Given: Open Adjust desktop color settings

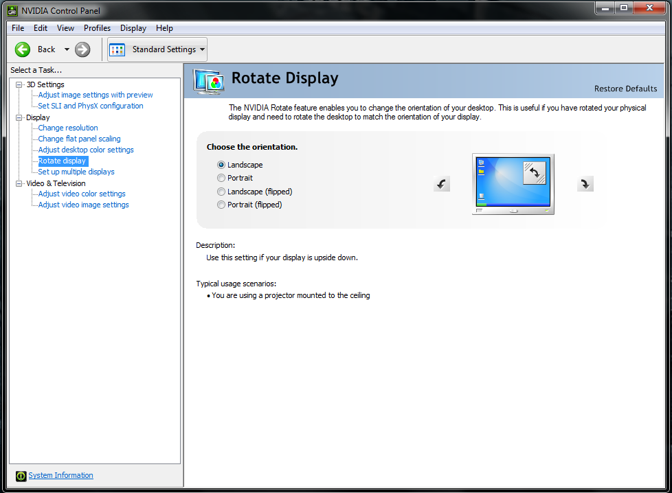Looking at the screenshot, I should point(86,150).
